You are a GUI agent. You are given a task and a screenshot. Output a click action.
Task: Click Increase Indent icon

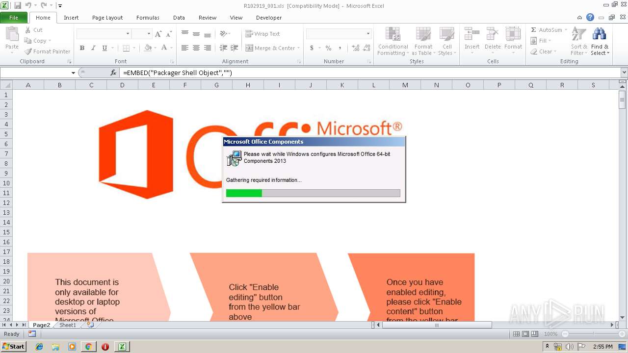tap(235, 48)
